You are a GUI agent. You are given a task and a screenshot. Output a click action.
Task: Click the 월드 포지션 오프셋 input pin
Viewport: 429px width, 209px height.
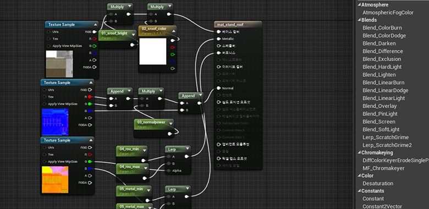click(218, 102)
